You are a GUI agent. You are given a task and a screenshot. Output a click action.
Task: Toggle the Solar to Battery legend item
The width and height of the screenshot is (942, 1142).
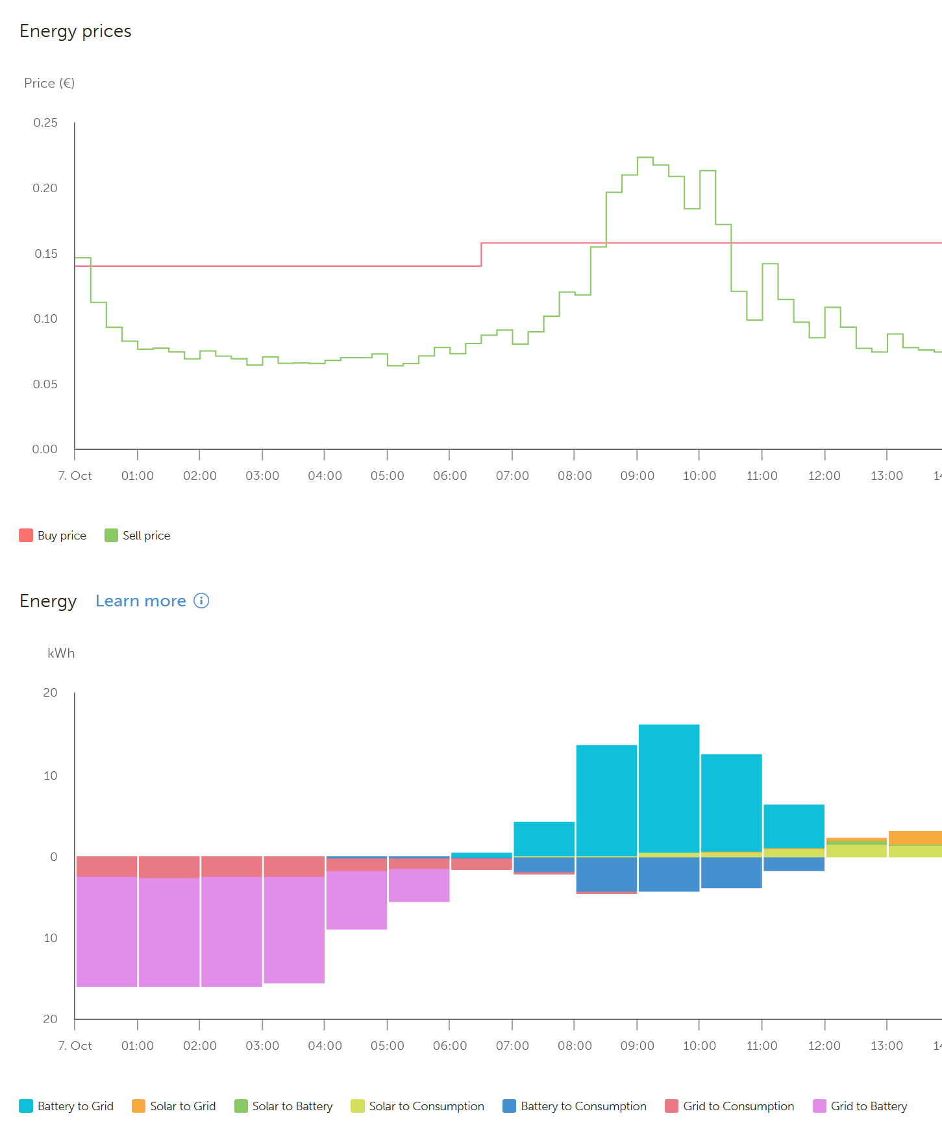[x=283, y=1106]
